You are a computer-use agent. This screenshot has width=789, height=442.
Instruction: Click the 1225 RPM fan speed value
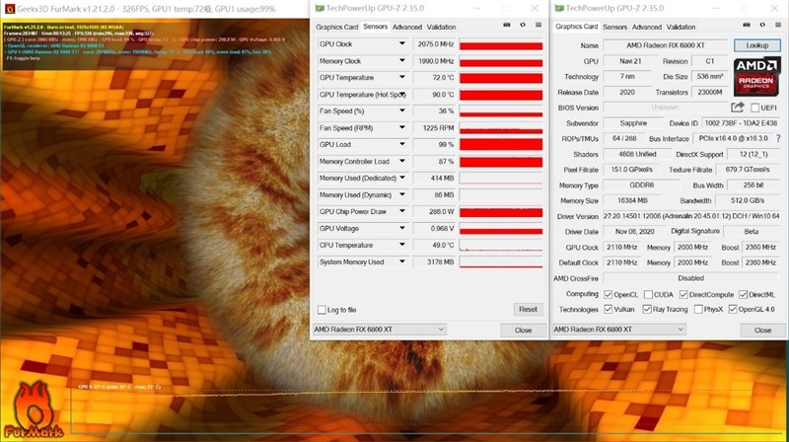pos(435,128)
